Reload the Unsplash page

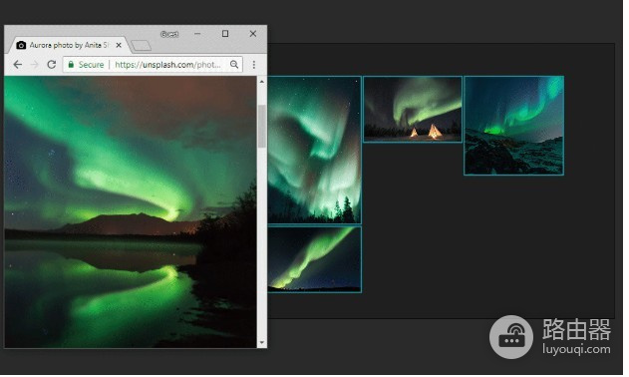(52, 65)
